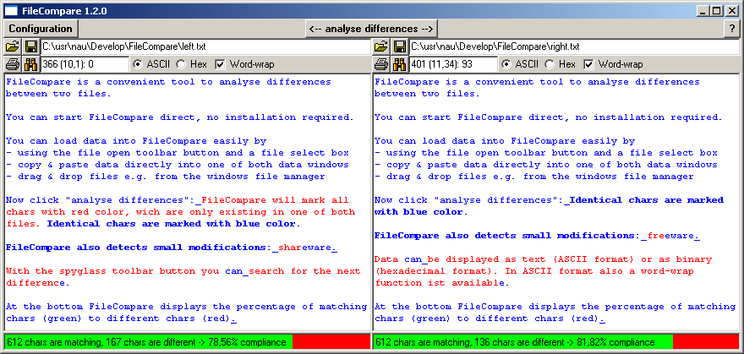Save left file with floppy icon
This screenshot has height=354, width=744.
click(31, 47)
